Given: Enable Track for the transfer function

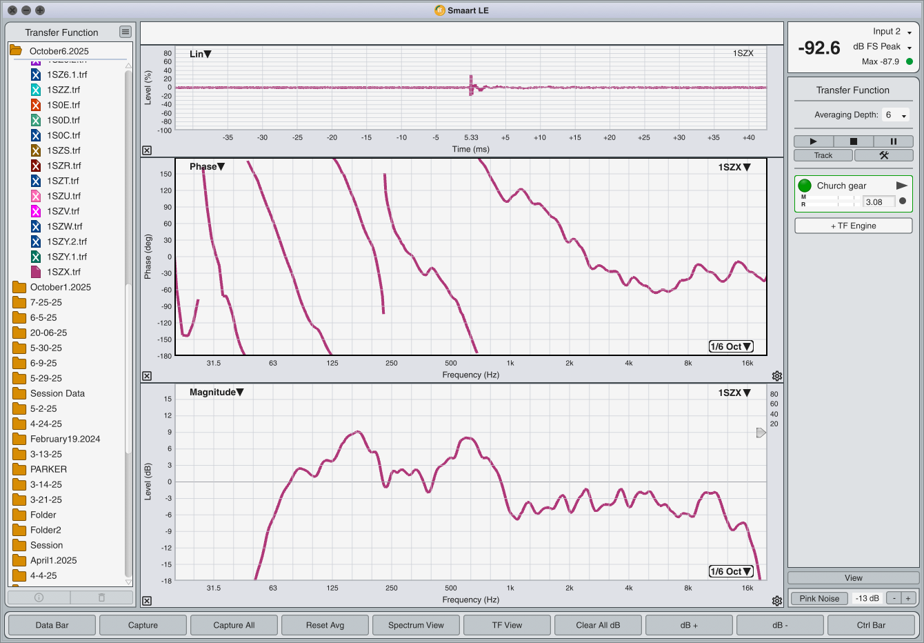Looking at the screenshot, I should (x=823, y=155).
